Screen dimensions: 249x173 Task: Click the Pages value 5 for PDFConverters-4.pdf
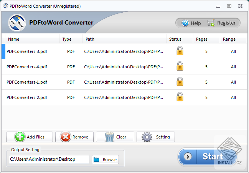[x=206, y=67]
